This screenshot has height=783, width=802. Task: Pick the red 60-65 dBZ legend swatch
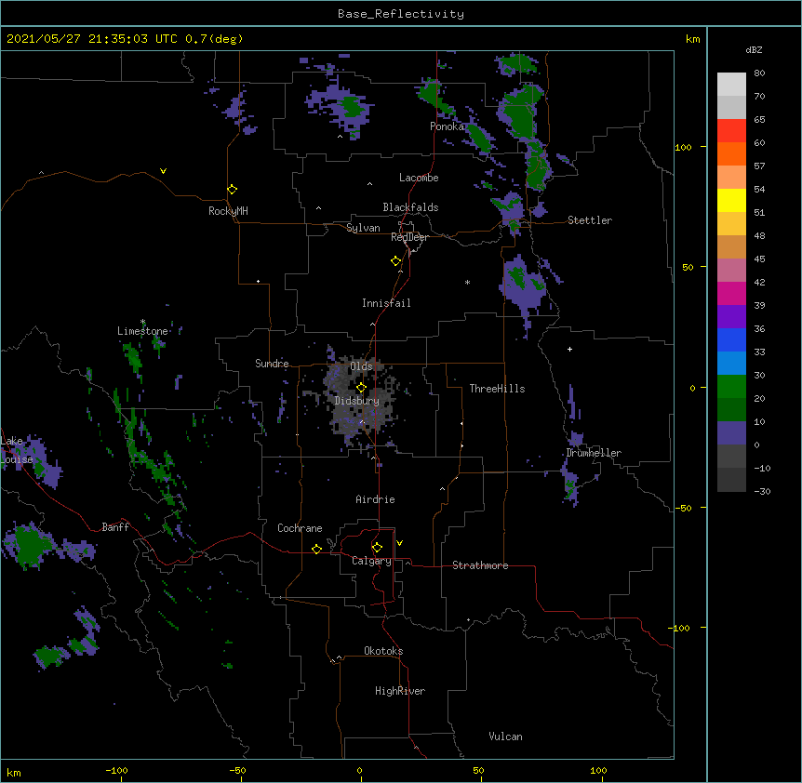[731, 131]
